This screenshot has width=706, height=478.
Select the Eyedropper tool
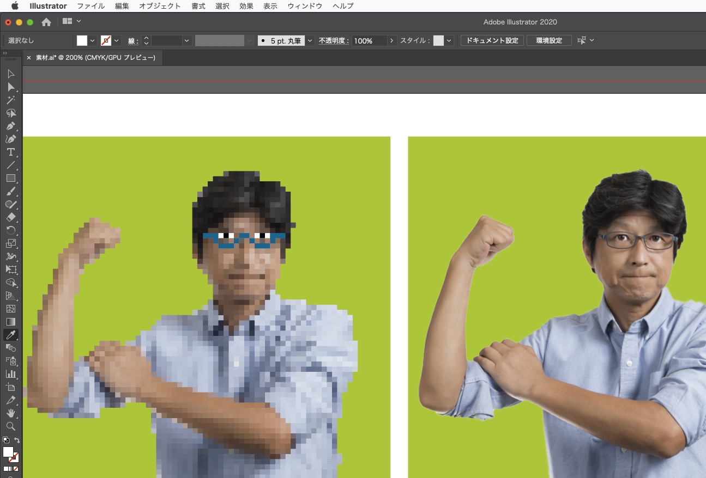click(x=11, y=335)
